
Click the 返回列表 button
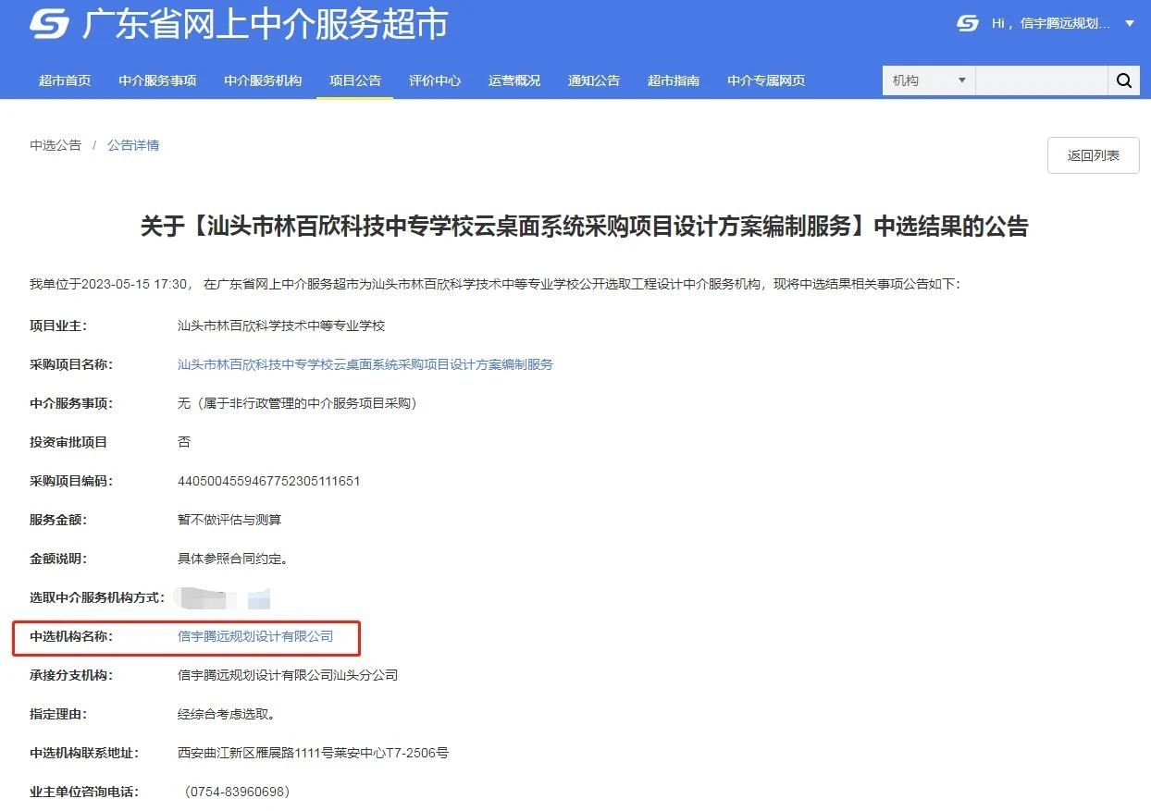point(1093,154)
